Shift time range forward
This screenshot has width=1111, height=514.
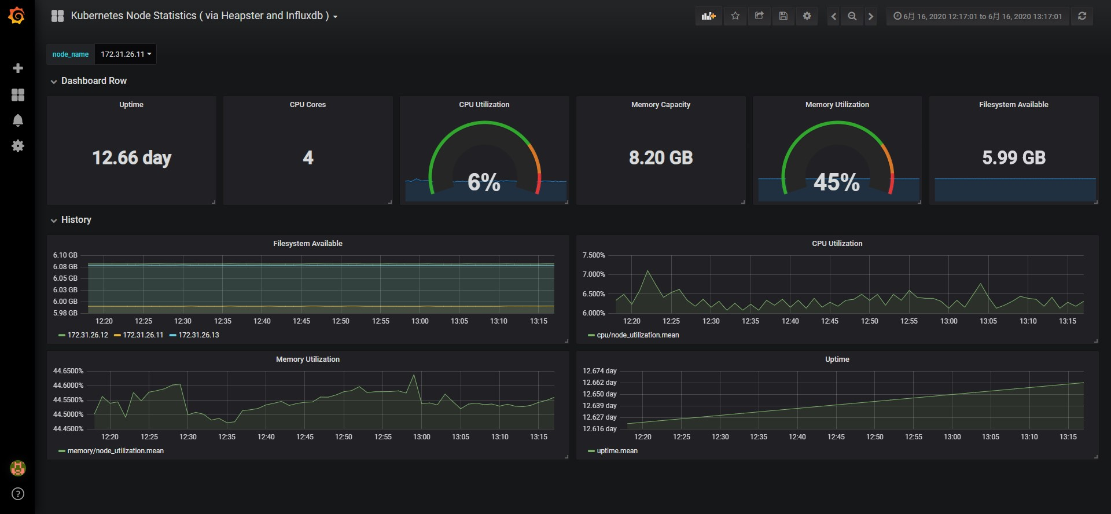(x=871, y=16)
